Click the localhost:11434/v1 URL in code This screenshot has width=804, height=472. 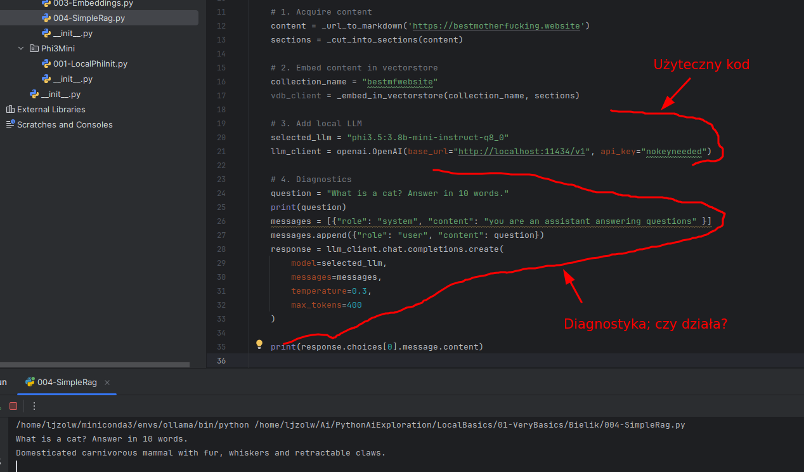point(524,152)
